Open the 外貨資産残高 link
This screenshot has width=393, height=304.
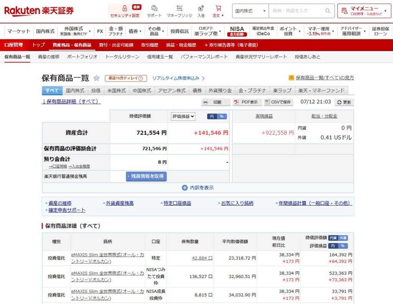pyautogui.click(x=120, y=203)
